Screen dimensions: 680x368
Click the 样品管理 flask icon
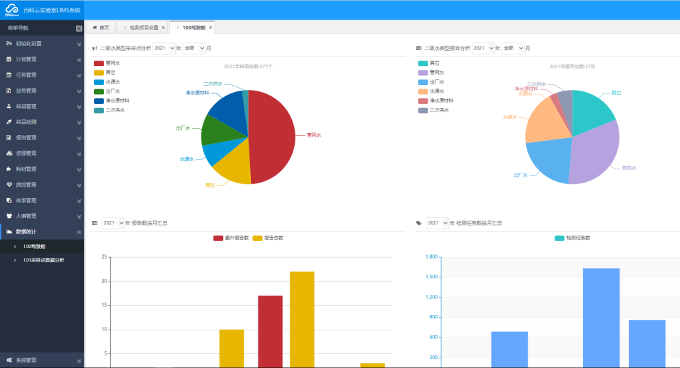coord(9,106)
